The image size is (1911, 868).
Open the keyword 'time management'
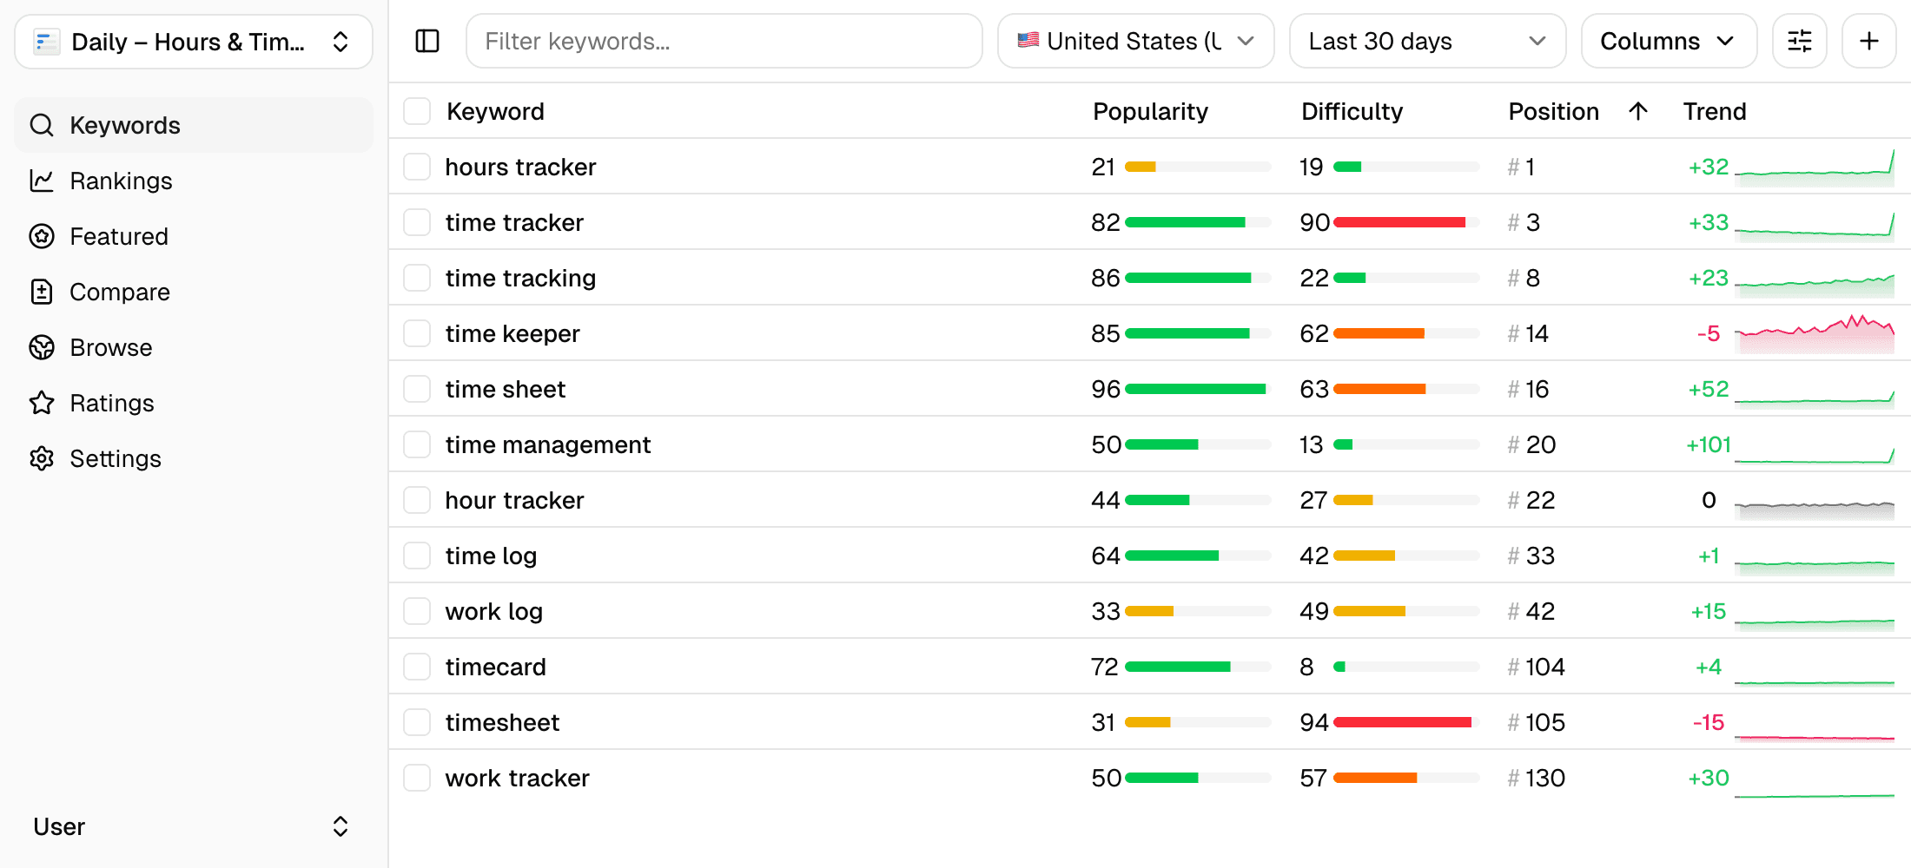[548, 444]
